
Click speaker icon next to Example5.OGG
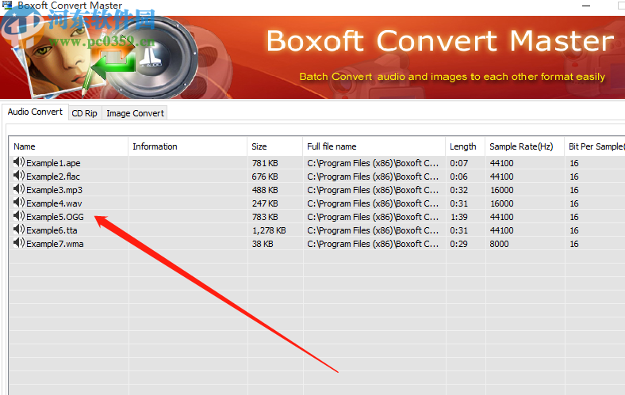(x=19, y=216)
